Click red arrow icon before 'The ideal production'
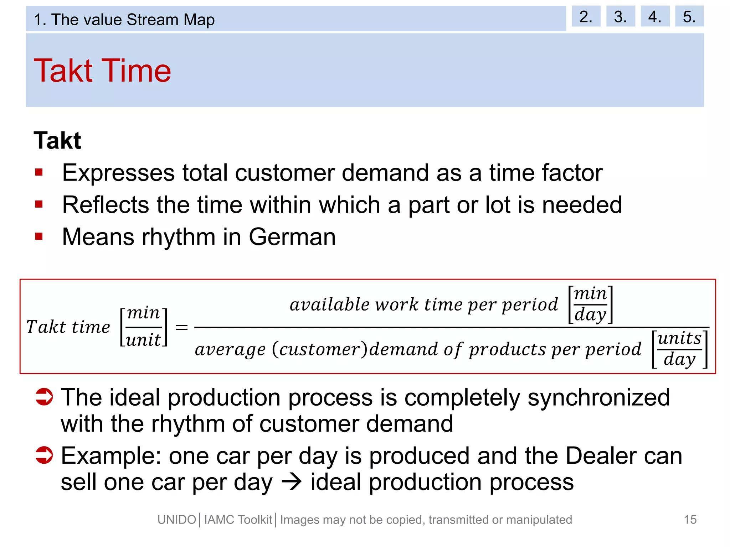This screenshot has height=547, width=730. coord(44,397)
